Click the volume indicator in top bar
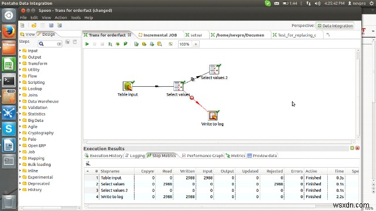 point(317,4)
